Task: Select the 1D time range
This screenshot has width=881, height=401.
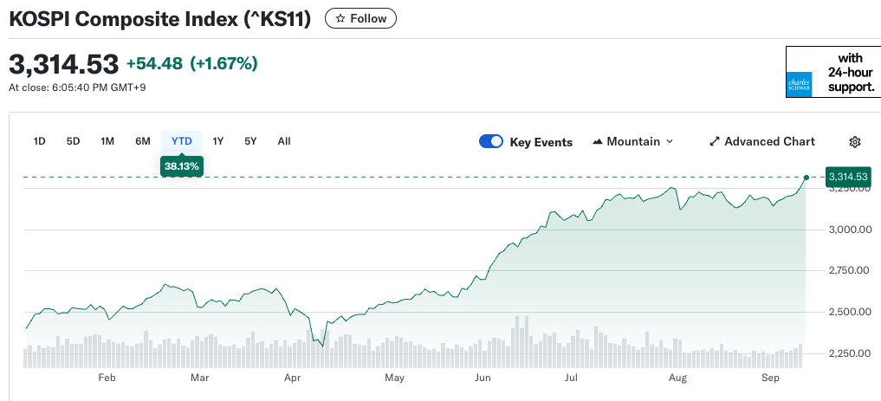Action: coord(39,141)
